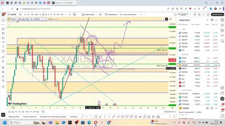Screen dimensions: 225x126
Task: Open the Alerts (Оповещения) button
Action: tap(111, 14)
